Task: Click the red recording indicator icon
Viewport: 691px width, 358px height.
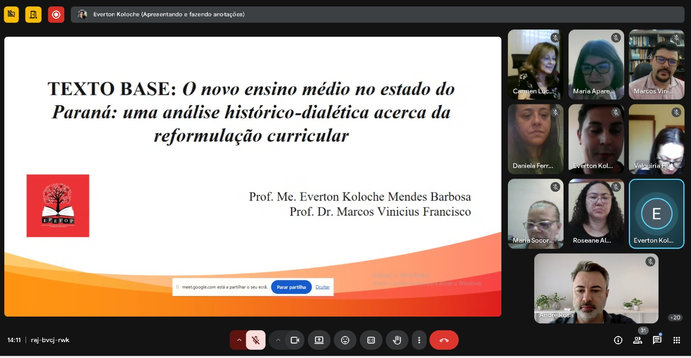Action: pos(56,14)
